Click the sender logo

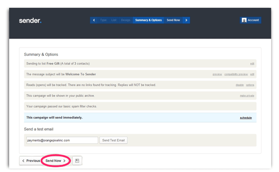[x=30, y=21]
